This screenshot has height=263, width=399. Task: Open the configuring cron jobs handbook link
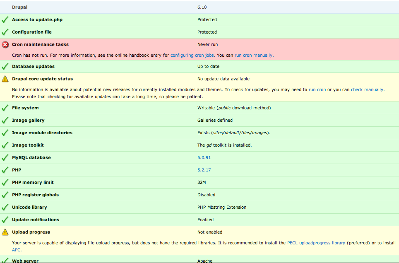(x=192, y=55)
